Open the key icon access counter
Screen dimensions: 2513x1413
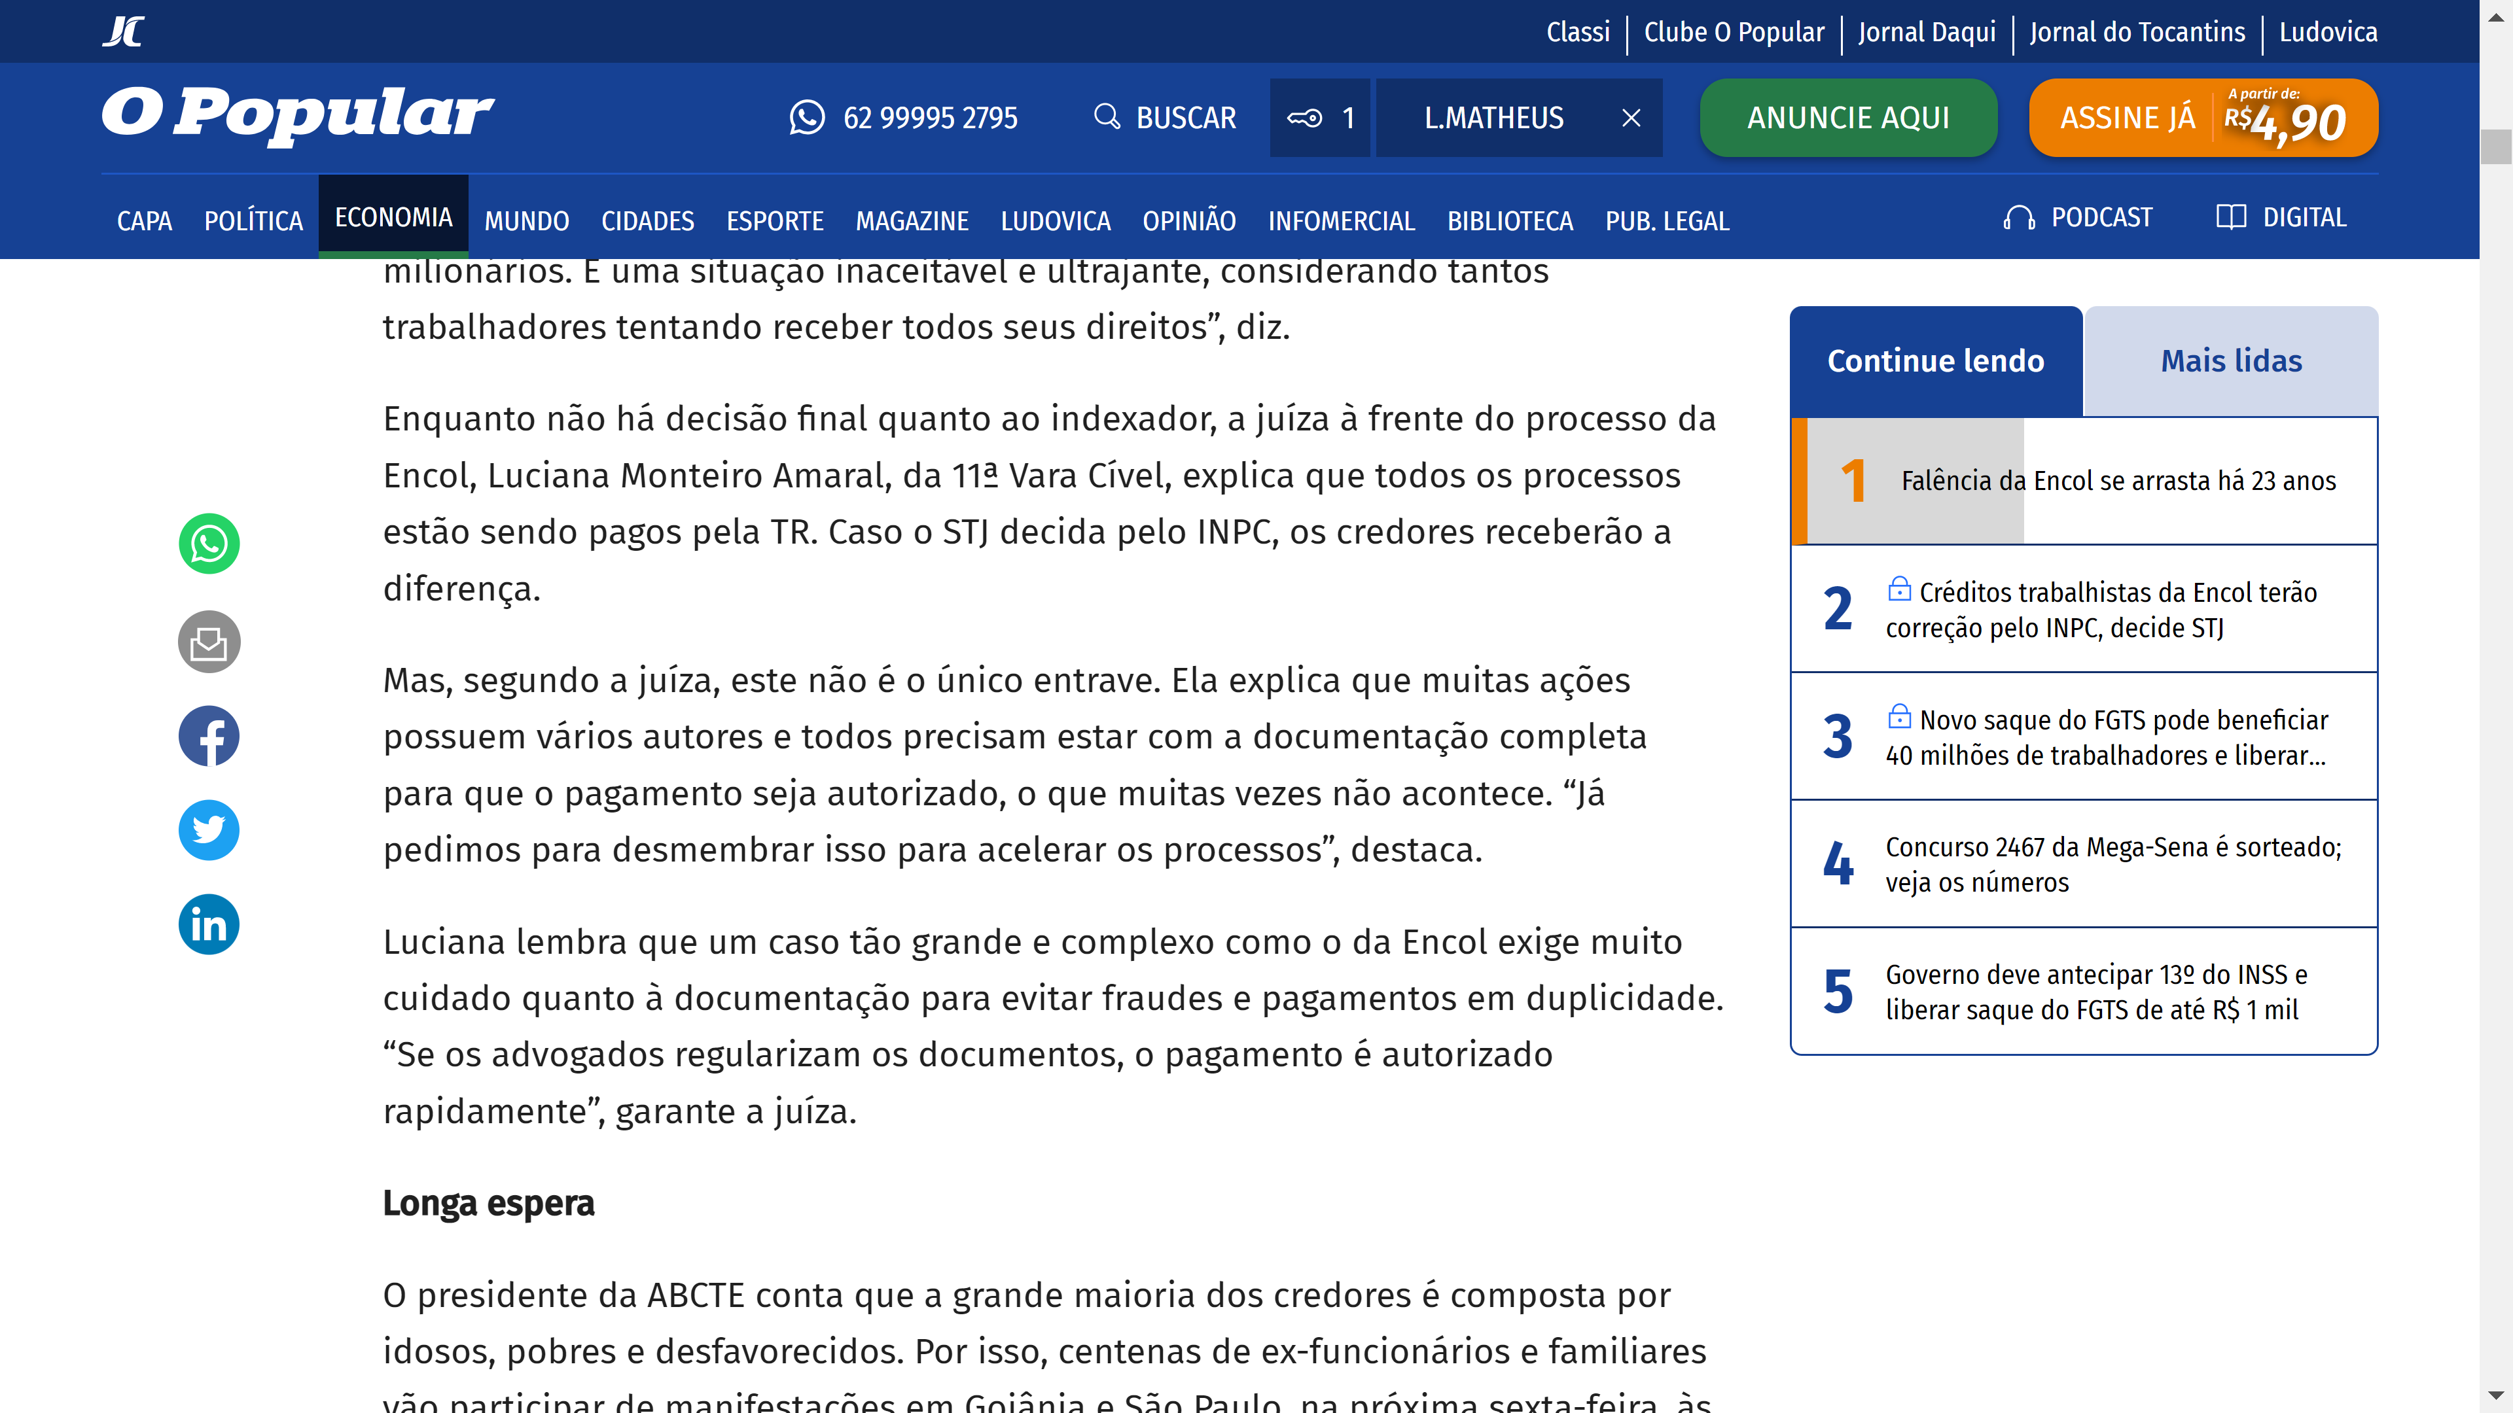[x=1319, y=118]
